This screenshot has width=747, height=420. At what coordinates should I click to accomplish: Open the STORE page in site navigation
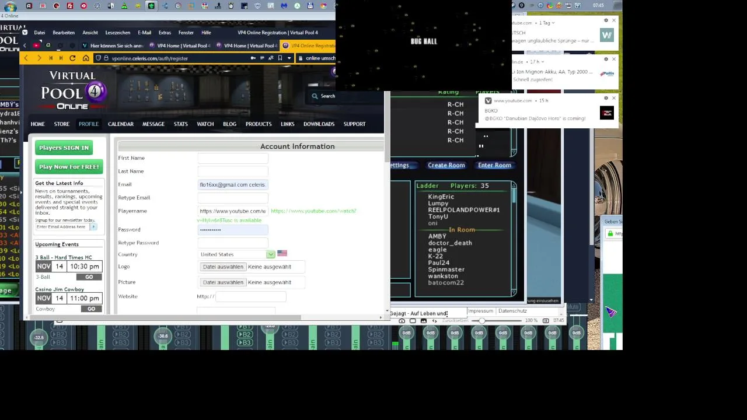point(62,124)
